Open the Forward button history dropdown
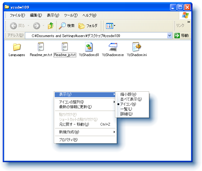 coord(44,26)
